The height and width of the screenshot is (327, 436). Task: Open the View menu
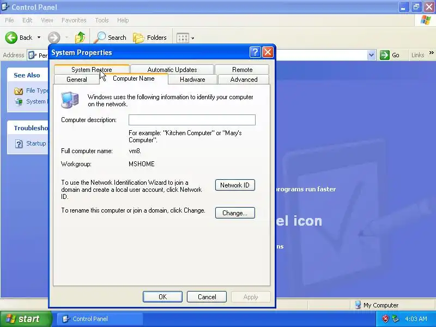click(x=47, y=20)
